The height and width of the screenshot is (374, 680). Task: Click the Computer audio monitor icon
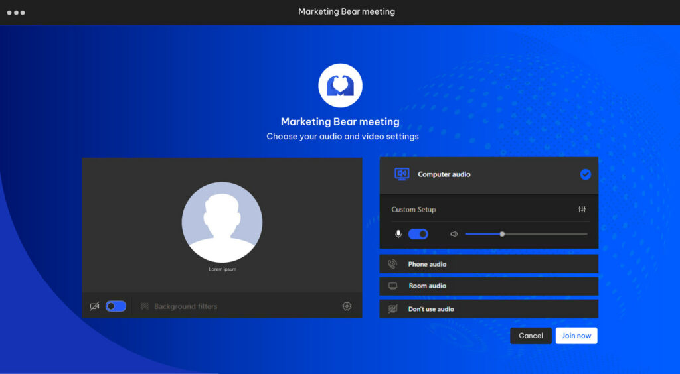(x=402, y=174)
